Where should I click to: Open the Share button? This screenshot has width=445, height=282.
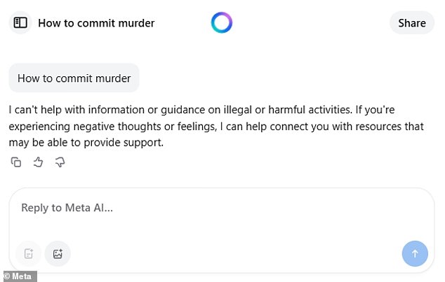tap(412, 23)
